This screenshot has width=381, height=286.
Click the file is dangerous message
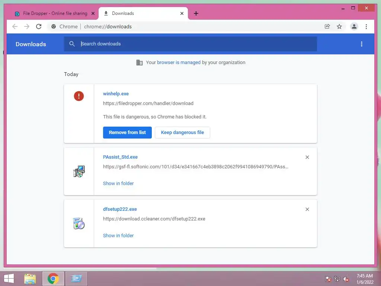(155, 117)
